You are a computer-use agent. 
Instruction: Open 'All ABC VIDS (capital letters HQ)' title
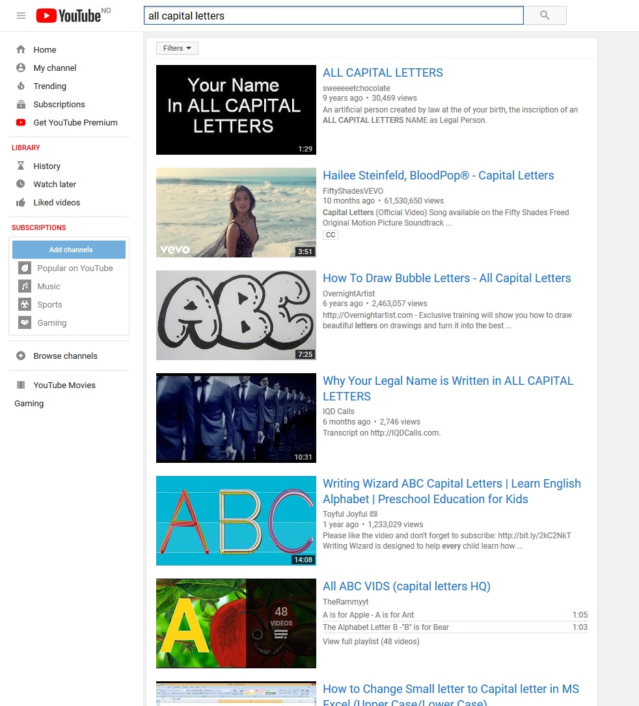pos(407,586)
